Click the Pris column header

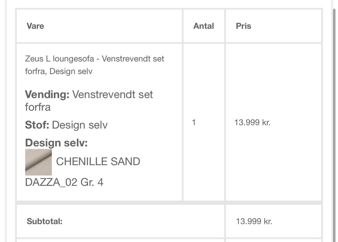coord(243,26)
